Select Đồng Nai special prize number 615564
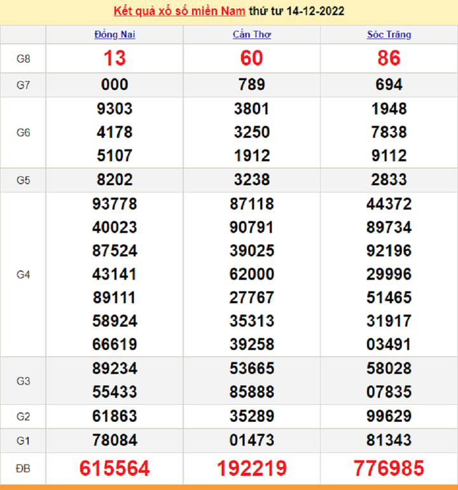Viewport: 458px width, 490px height. pyautogui.click(x=114, y=469)
